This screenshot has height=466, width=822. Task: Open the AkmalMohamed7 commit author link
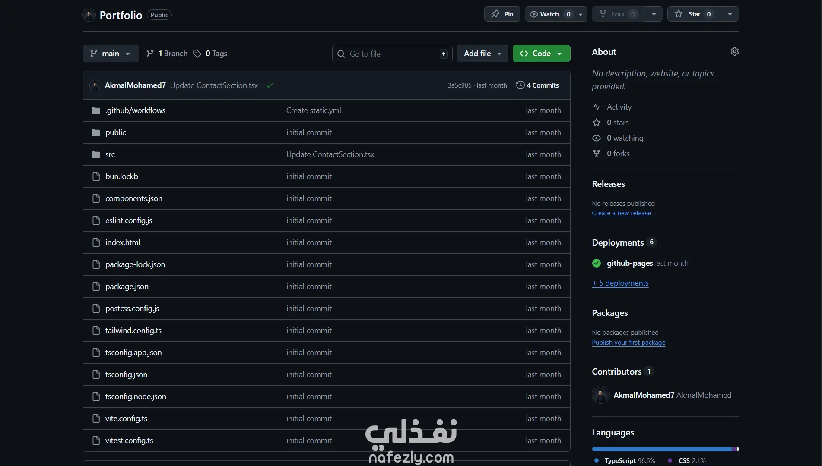pos(135,85)
